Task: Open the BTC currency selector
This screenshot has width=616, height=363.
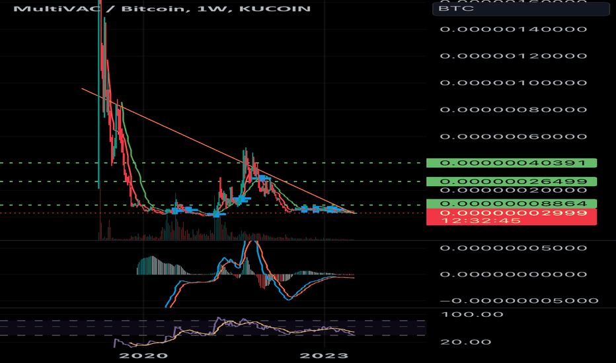Action: click(x=521, y=9)
